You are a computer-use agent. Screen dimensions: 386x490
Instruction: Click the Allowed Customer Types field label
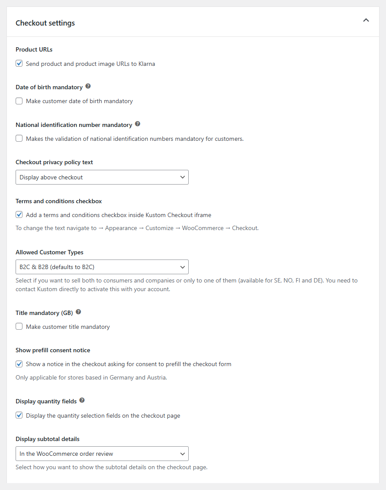click(x=50, y=252)
